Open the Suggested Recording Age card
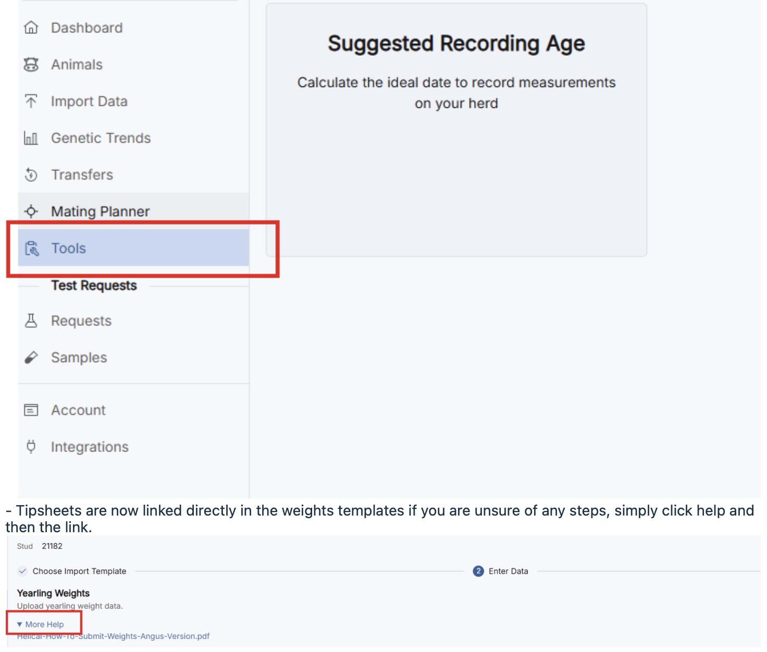Viewport: 767px width, 652px height. [x=456, y=130]
